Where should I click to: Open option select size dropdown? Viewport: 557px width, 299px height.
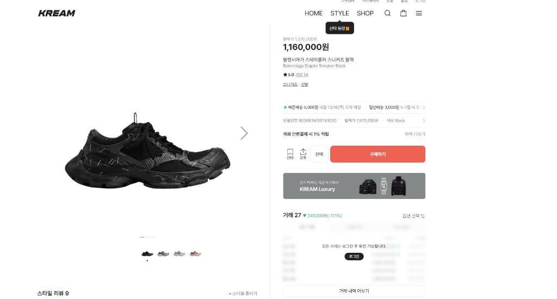(413, 216)
